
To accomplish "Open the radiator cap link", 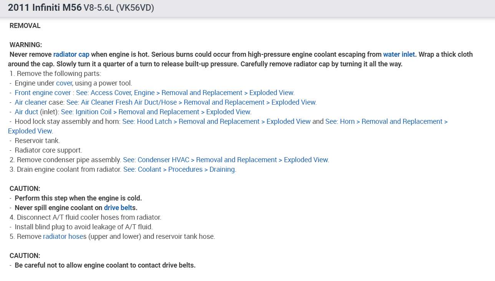I will tap(71, 54).
